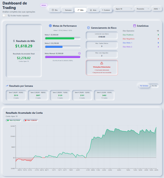
Task: Open the Sem 5 weekly result card
Action: tap(104, 95)
